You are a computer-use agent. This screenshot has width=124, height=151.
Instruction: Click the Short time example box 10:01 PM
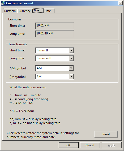pyautogui.click(x=54, y=26)
